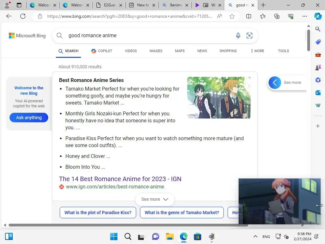Image resolution: width=325 pixels, height=244 pixels.
Task: Open The 14 Best Romance Anime link
Action: pyautogui.click(x=120, y=179)
